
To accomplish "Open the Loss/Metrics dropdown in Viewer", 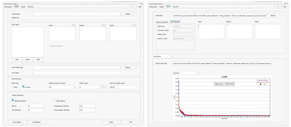I will 171,56.
